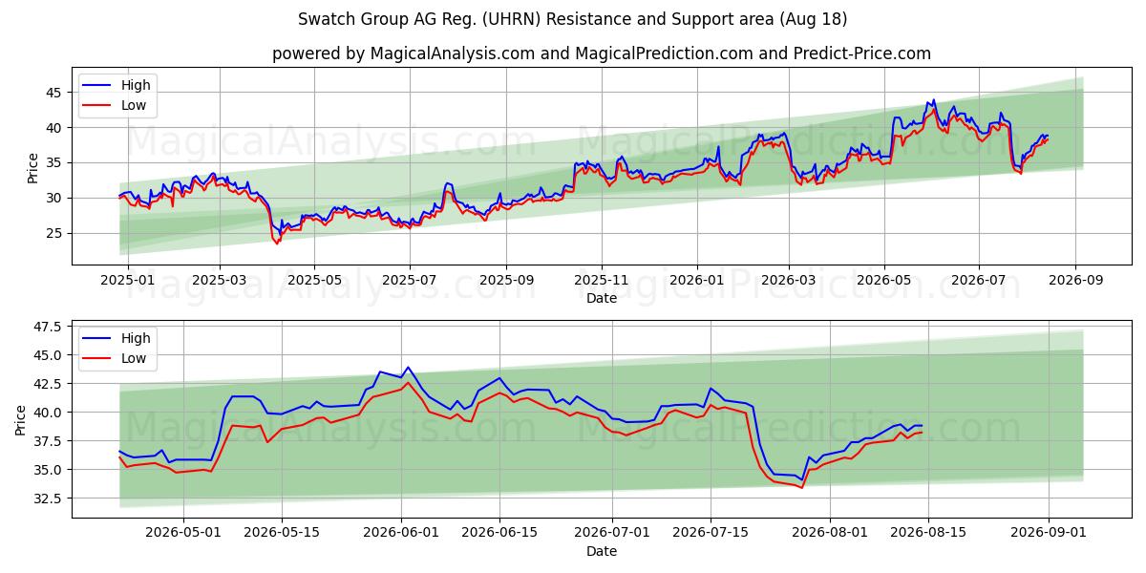The image size is (1146, 573).
Task: Click the bottom chart y-axis value '37.5'
Action: [x=49, y=441]
